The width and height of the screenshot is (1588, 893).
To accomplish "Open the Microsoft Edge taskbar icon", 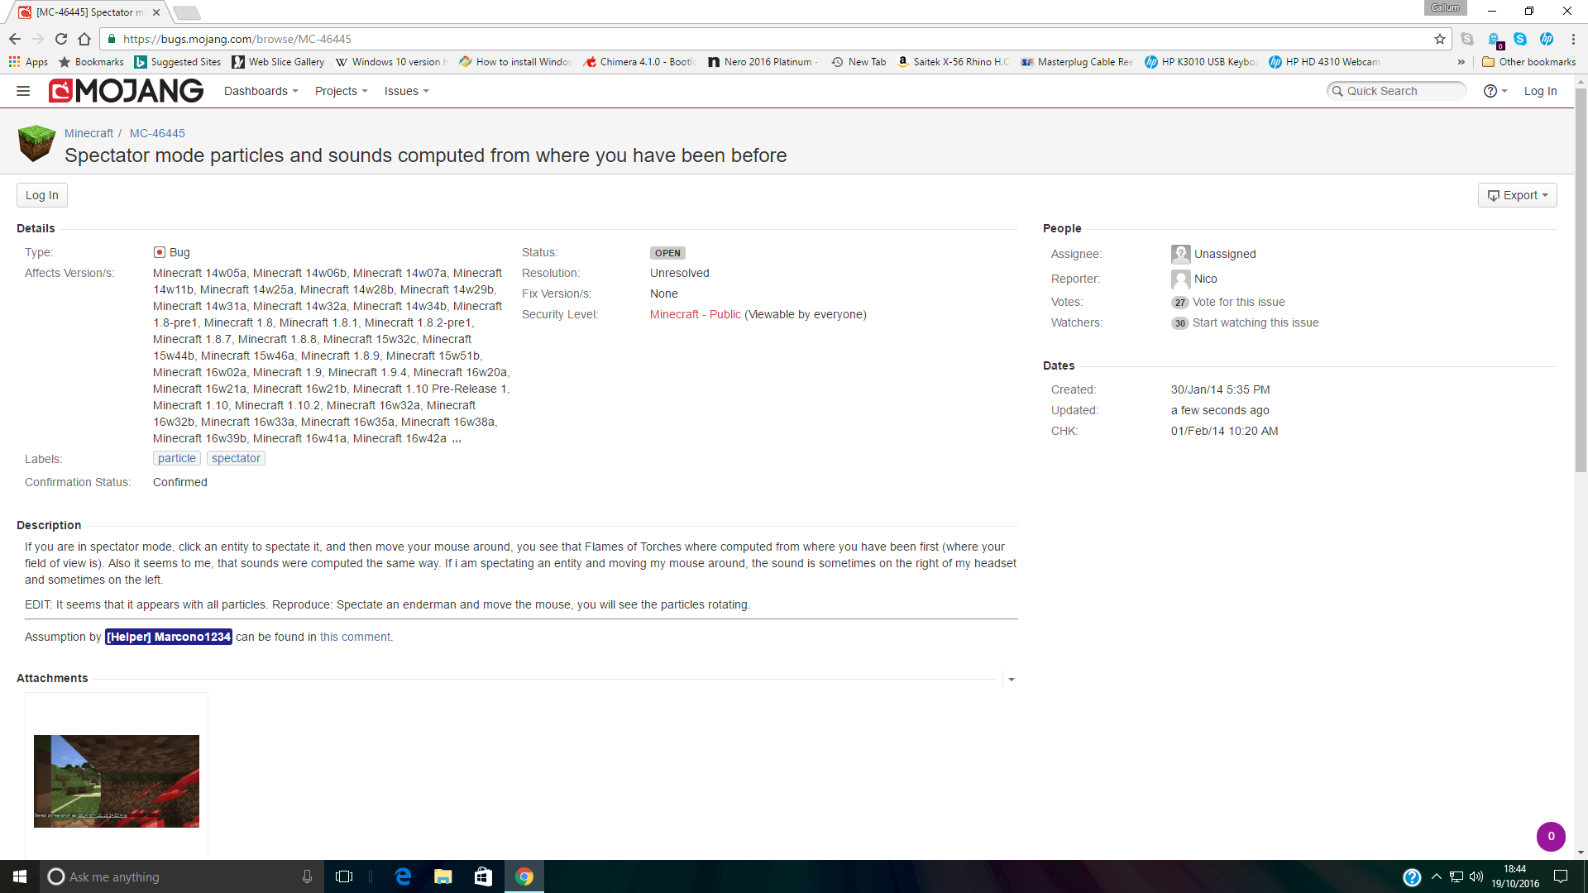I will [404, 876].
